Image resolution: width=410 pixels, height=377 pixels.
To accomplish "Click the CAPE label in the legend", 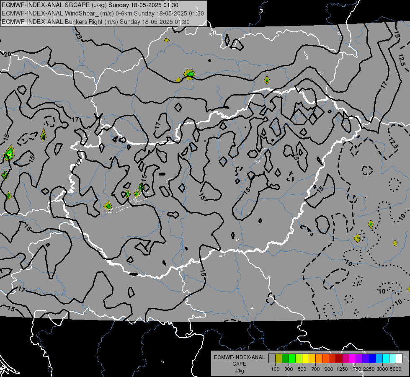I will point(239,364).
